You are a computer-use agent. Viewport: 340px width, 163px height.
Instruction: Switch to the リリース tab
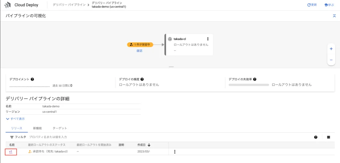(x=17, y=128)
